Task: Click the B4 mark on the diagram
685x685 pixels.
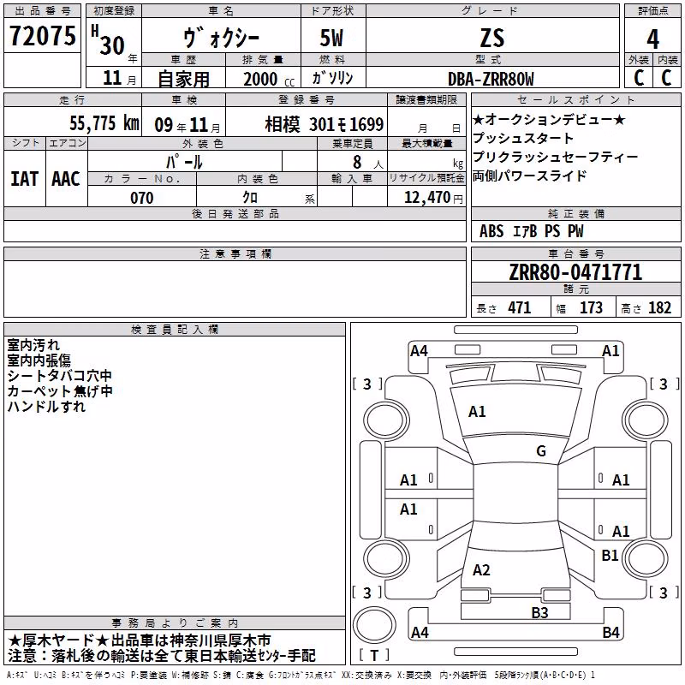Action: tap(611, 632)
